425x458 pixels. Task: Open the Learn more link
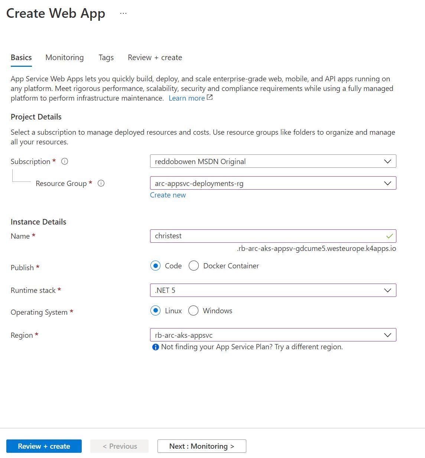(x=186, y=98)
